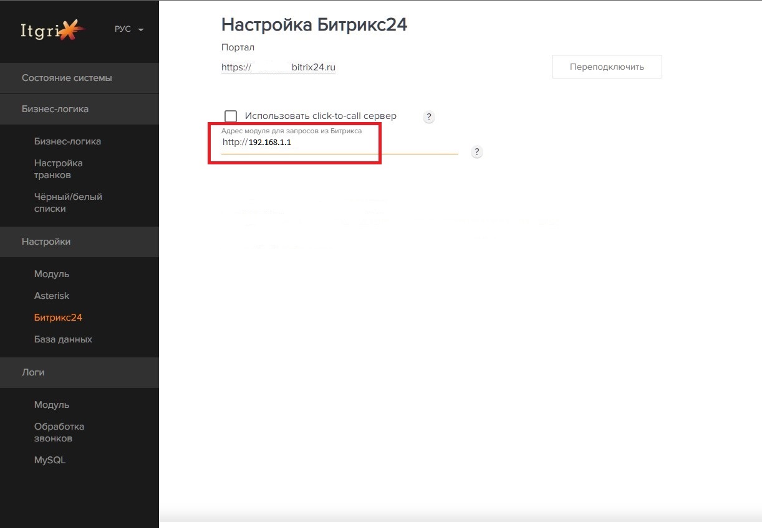Collapse the Логи section header
Image resolution: width=762 pixels, height=528 pixels.
pos(33,372)
